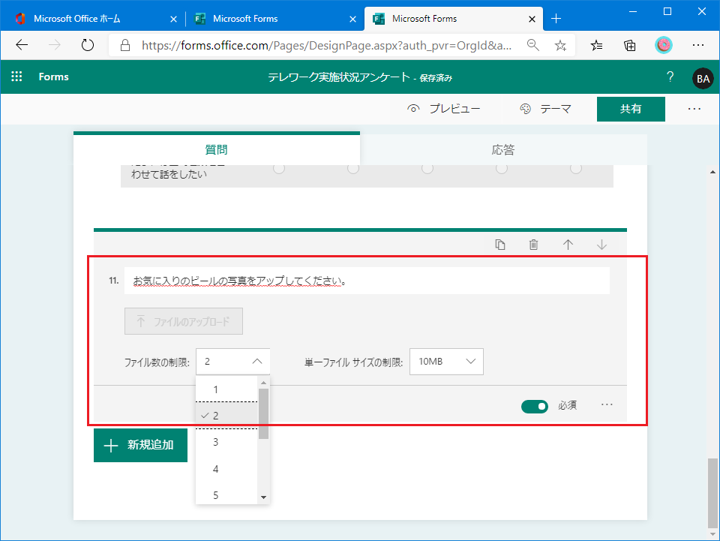Click the question 11 title text field

pos(367,281)
